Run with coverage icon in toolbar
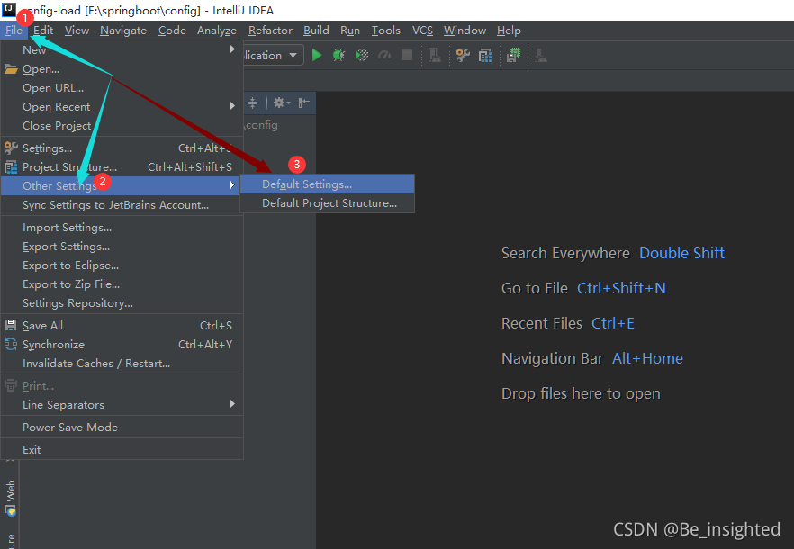794x549 pixels. point(362,55)
